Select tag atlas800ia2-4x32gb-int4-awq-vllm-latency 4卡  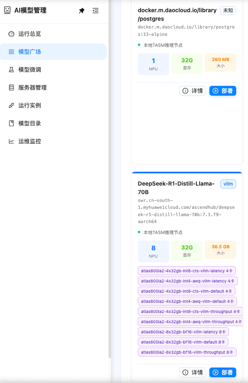coord(188,281)
